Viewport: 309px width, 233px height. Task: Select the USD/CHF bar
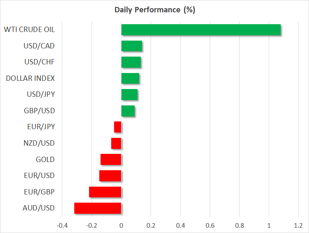pyautogui.click(x=131, y=62)
